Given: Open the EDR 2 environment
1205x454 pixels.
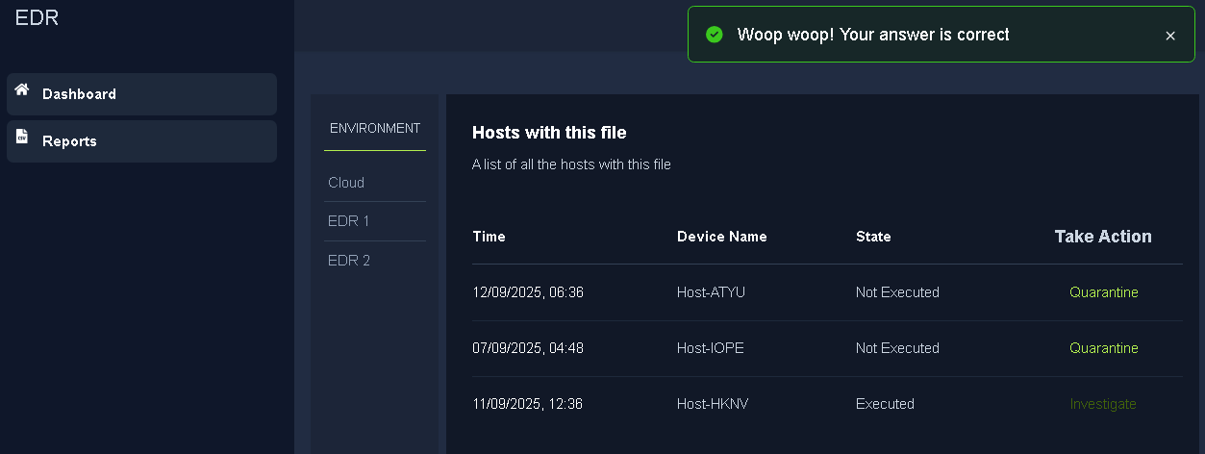Looking at the screenshot, I should click(x=348, y=261).
